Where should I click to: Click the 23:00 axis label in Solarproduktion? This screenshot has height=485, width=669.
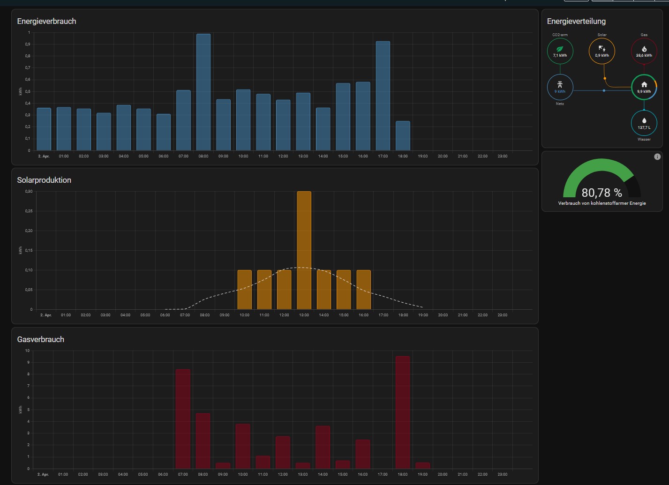(502, 315)
